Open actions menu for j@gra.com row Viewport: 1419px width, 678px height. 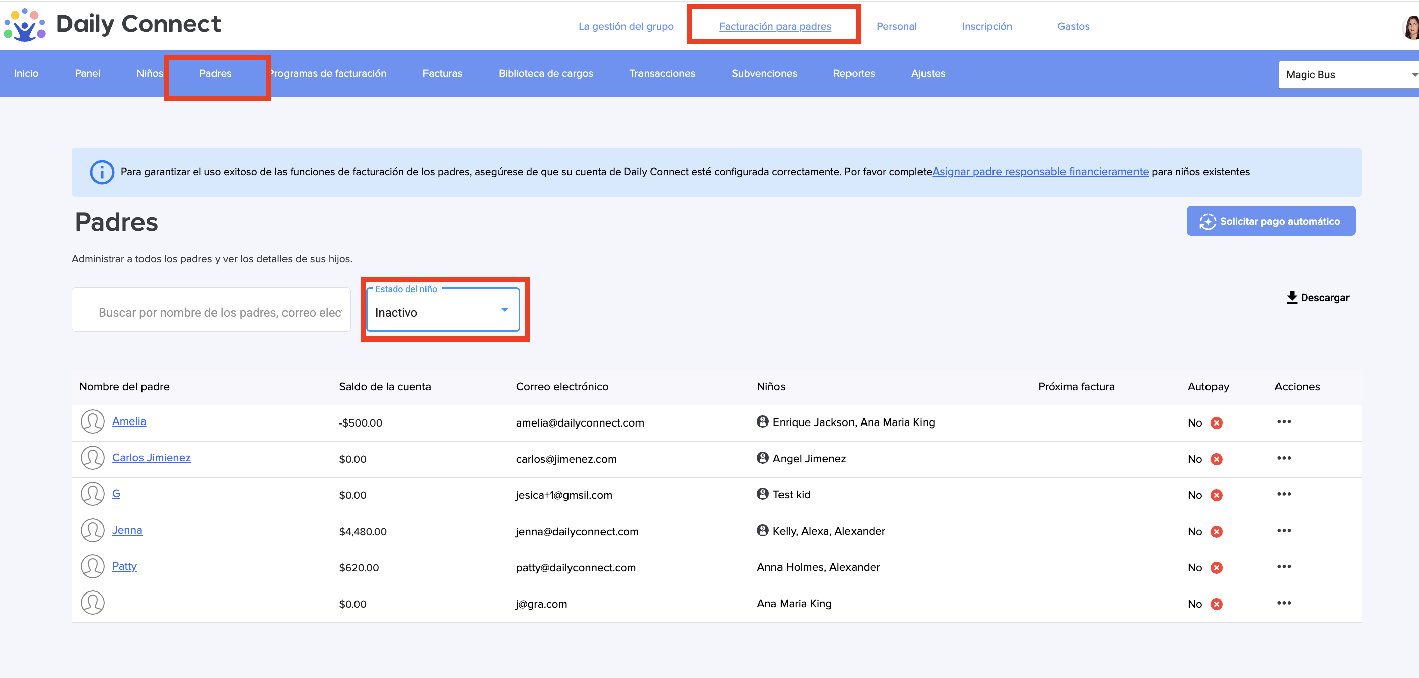tap(1284, 603)
